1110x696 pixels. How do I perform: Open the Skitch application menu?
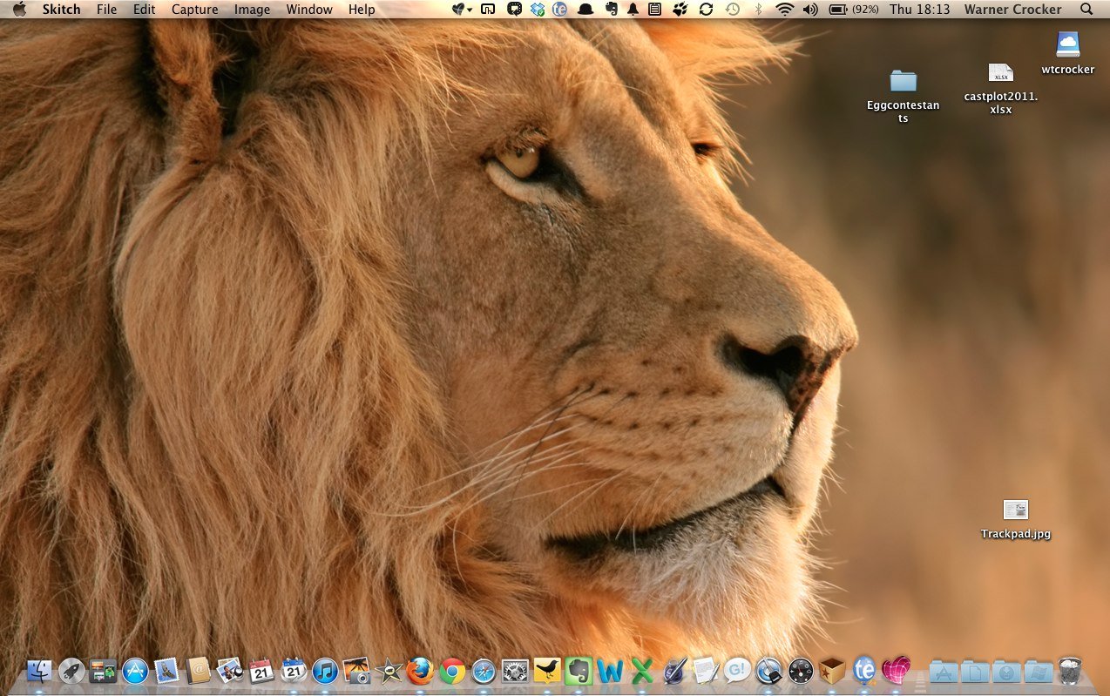61,10
